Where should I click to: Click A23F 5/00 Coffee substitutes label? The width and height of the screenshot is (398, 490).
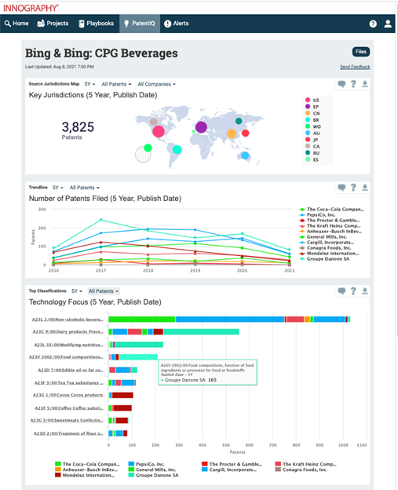tap(69, 408)
